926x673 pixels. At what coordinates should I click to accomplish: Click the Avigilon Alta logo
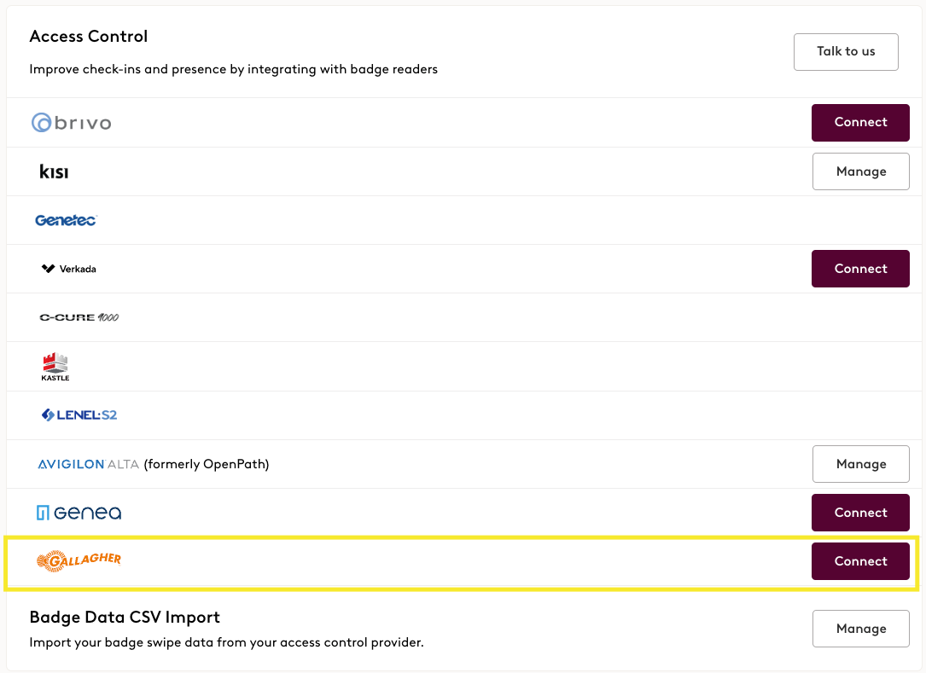coord(89,464)
